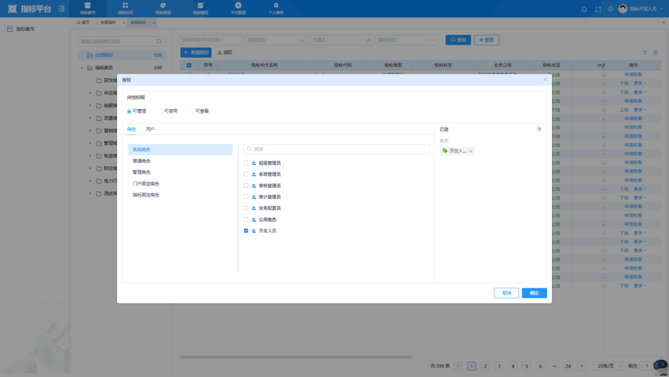Check the 超级管理员 role checkbox
The height and width of the screenshot is (377, 669).
pyautogui.click(x=246, y=163)
